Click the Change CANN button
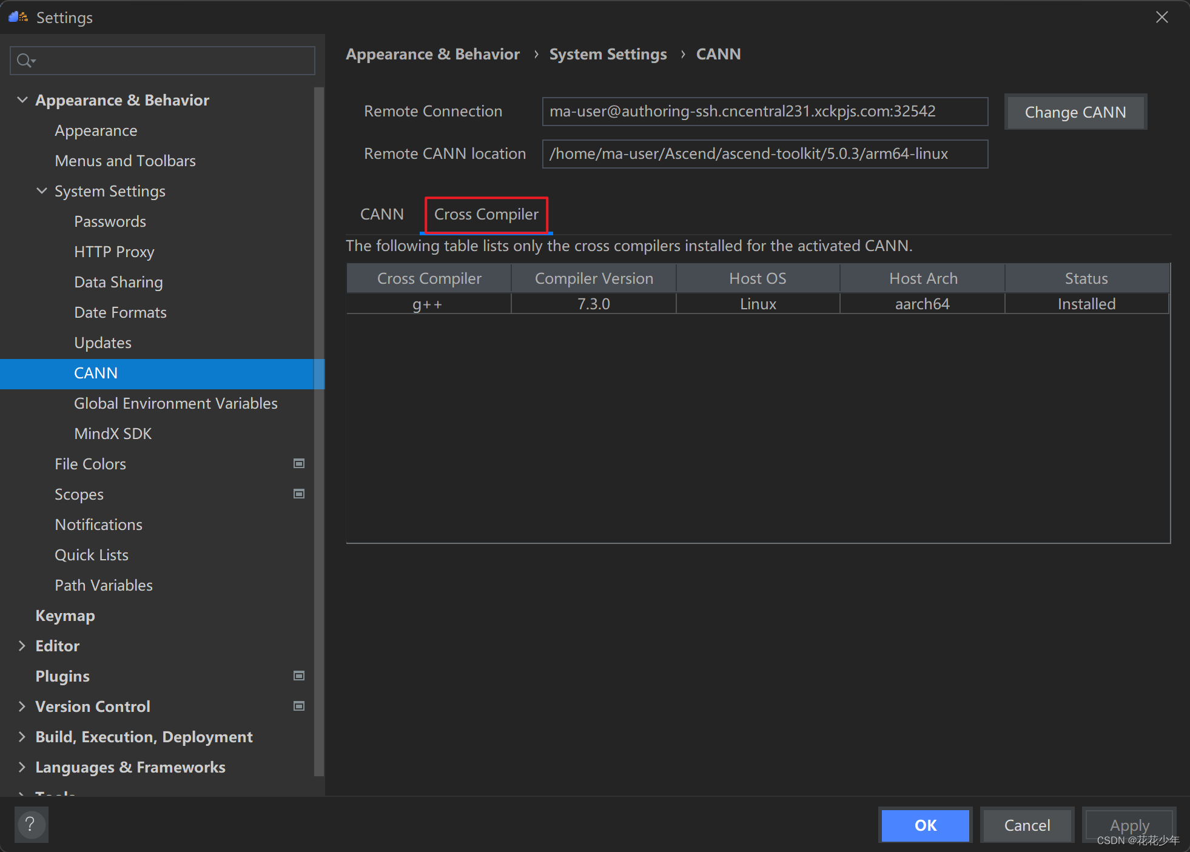The height and width of the screenshot is (852, 1190). pos(1075,112)
